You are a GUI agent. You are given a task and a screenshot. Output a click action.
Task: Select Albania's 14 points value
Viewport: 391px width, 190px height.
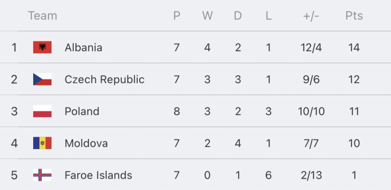click(x=354, y=48)
